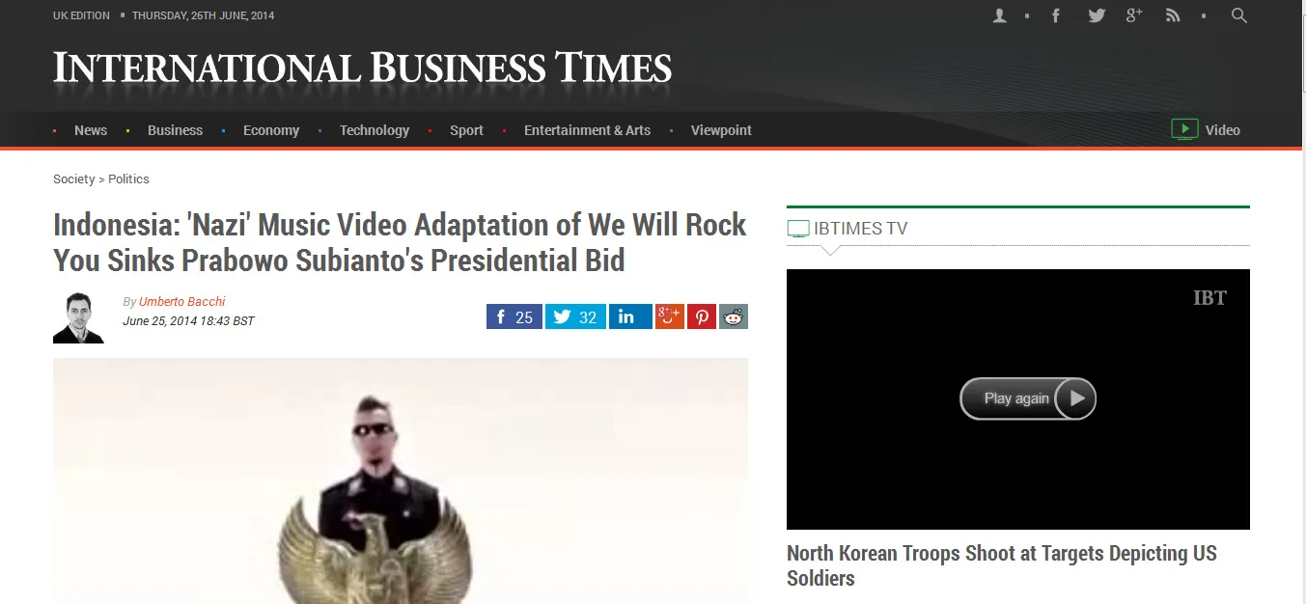The height and width of the screenshot is (604, 1306).
Task: Tweet the article showing 32 shares
Action: pyautogui.click(x=575, y=316)
